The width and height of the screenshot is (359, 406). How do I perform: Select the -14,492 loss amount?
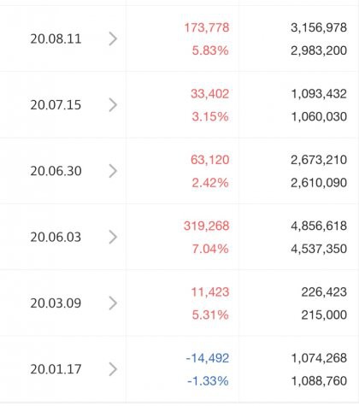208,358
